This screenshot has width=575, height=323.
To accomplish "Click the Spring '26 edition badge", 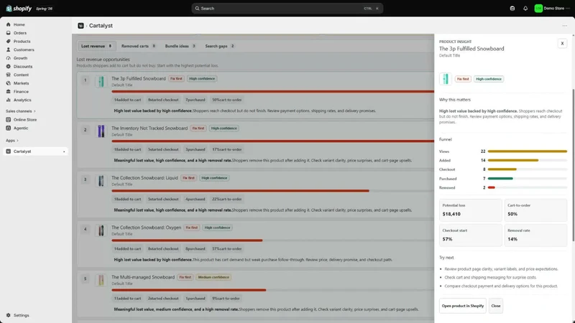I will coord(44,9).
